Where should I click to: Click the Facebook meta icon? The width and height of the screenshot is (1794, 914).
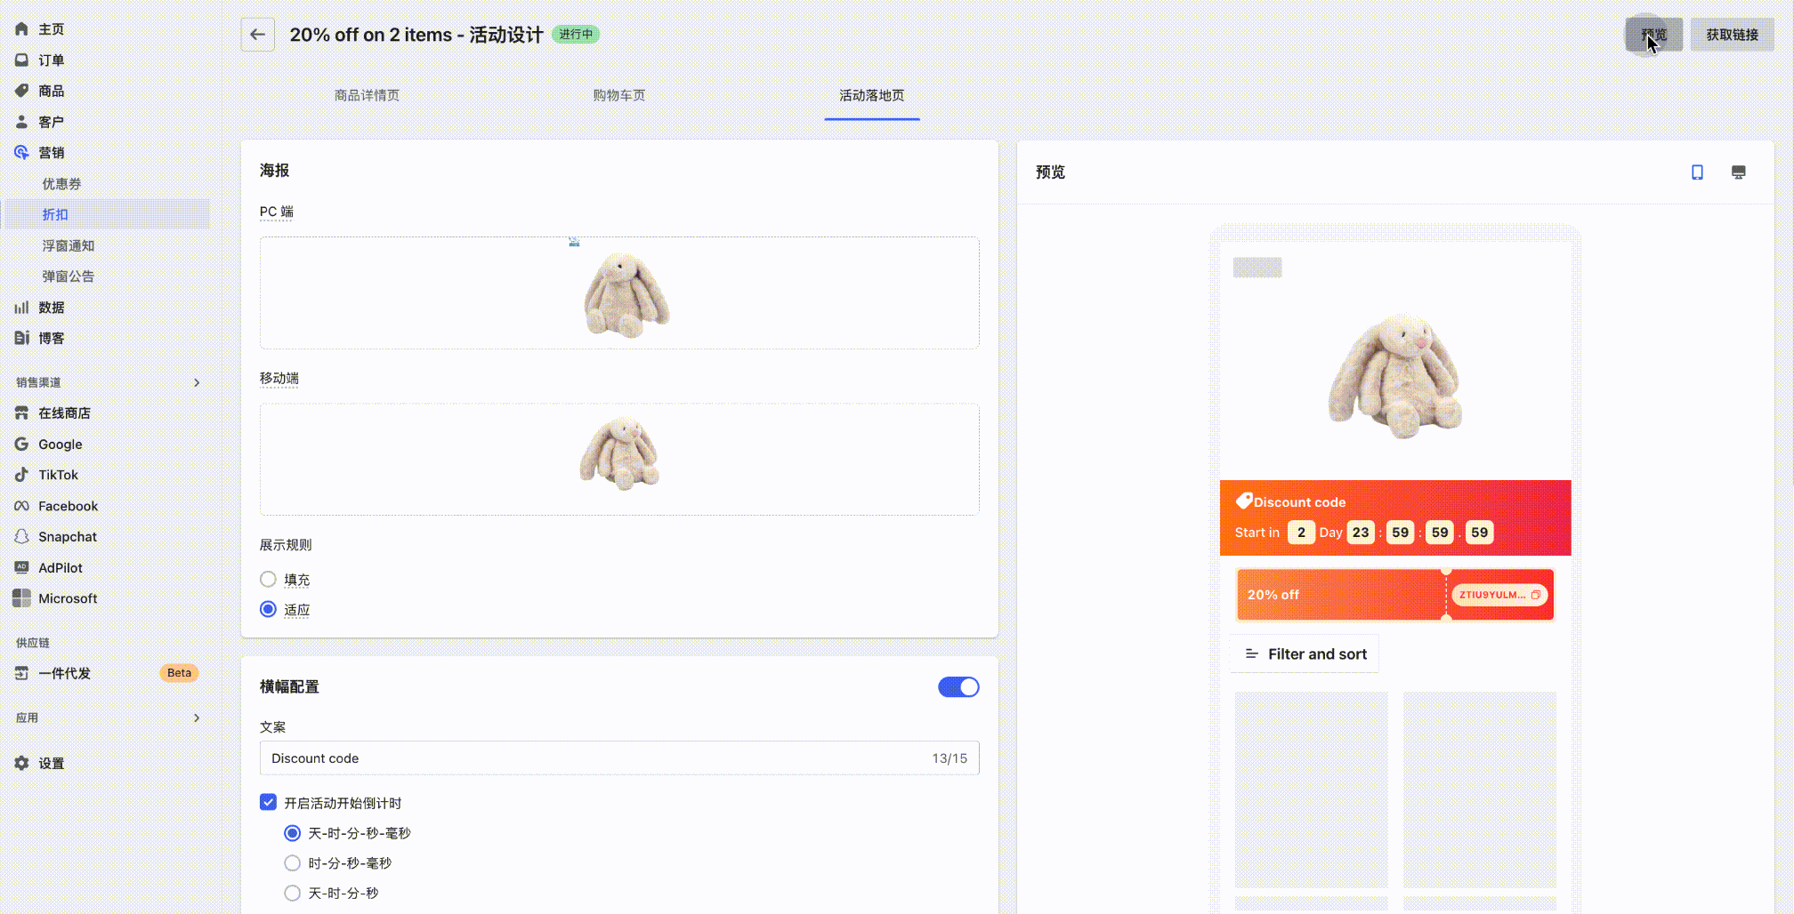click(21, 506)
